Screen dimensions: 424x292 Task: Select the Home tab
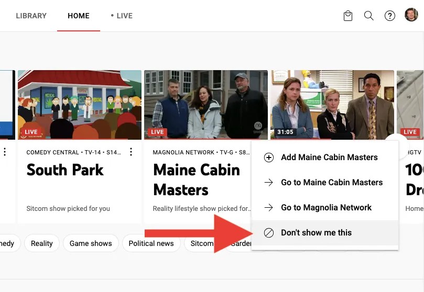[79, 16]
